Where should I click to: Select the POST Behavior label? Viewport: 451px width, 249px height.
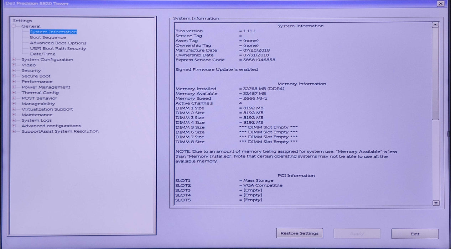[x=39, y=98]
